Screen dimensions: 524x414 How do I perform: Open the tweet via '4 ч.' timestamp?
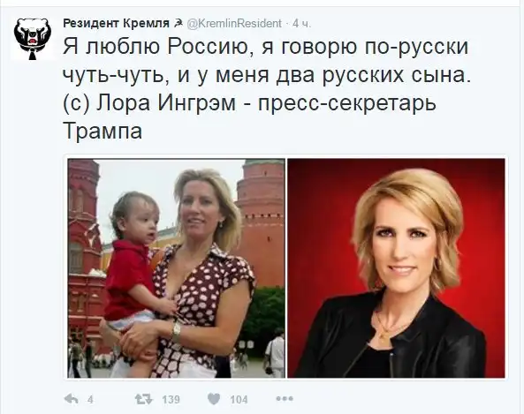(302, 24)
